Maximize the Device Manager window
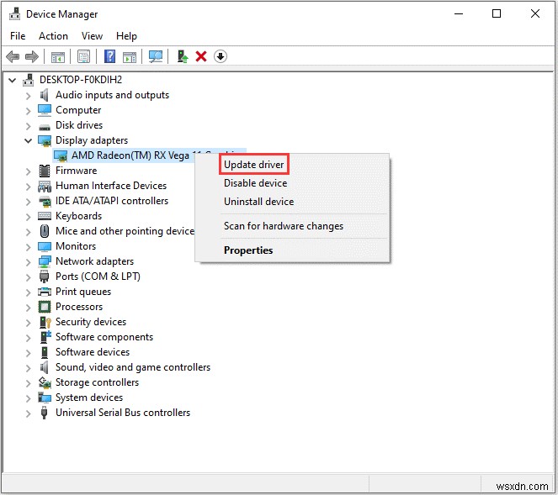Image resolution: width=558 pixels, height=495 pixels. pos(497,13)
